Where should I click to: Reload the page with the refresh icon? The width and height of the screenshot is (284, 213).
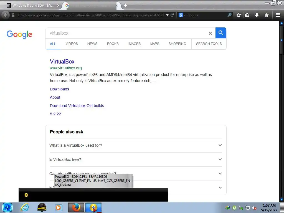point(172,15)
